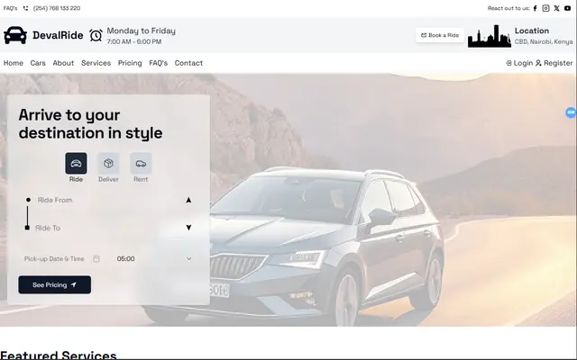Click the alarm clock hours icon

tap(96, 35)
